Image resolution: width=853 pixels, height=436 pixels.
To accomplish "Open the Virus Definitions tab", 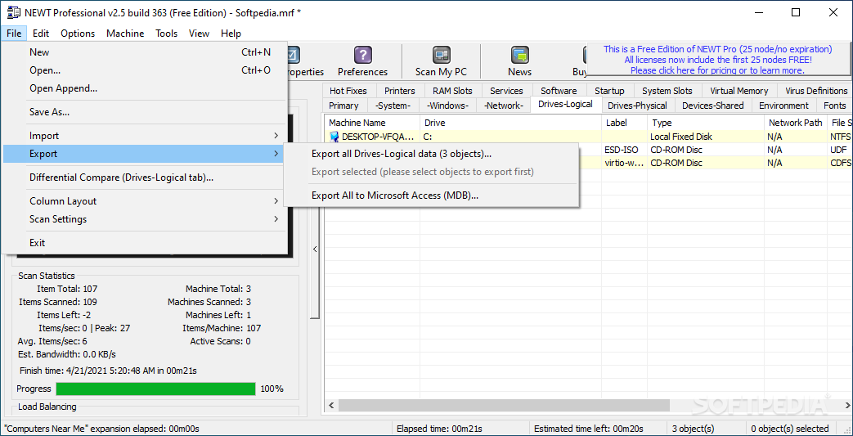I will click(x=816, y=91).
